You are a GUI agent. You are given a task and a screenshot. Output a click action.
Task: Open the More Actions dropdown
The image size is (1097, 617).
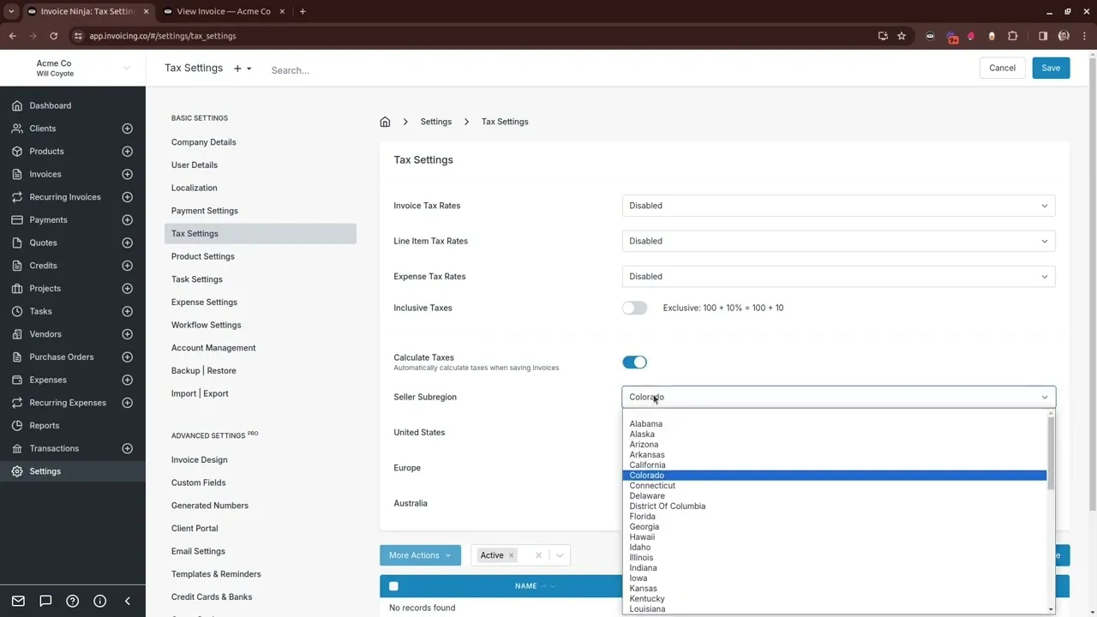pos(420,555)
